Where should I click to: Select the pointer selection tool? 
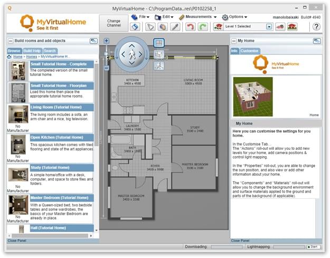[150, 27]
